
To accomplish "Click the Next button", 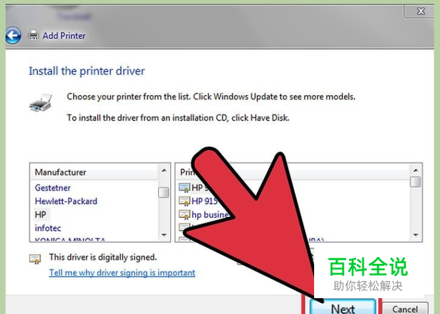I will coord(343,307).
